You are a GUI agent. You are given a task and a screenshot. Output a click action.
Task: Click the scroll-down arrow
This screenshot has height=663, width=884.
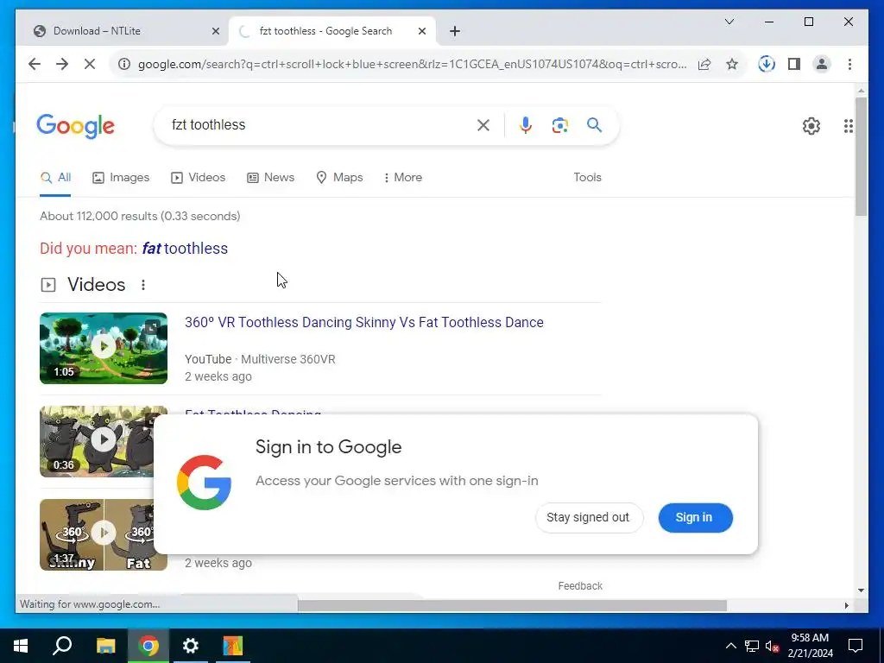click(861, 590)
